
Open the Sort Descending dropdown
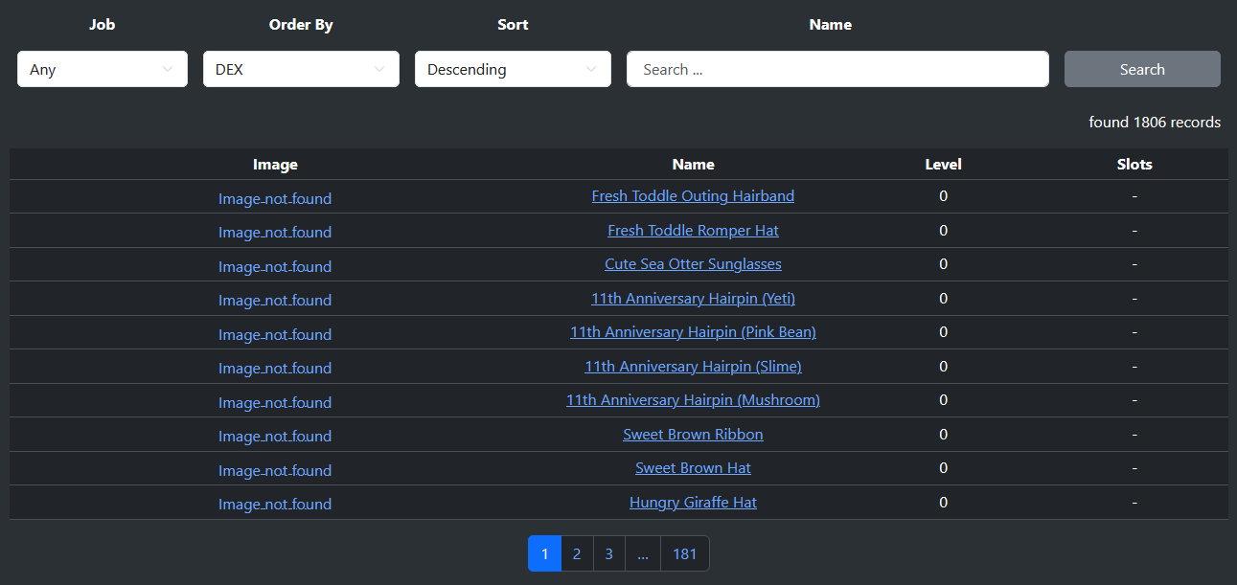click(x=513, y=69)
